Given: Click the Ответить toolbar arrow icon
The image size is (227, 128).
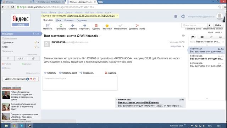Looking at the screenshot, I should coord(73,26).
